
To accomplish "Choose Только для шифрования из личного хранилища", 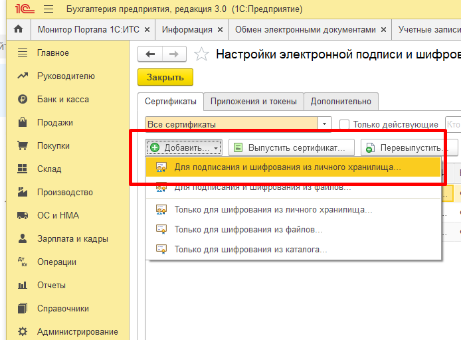I will 293,210.
